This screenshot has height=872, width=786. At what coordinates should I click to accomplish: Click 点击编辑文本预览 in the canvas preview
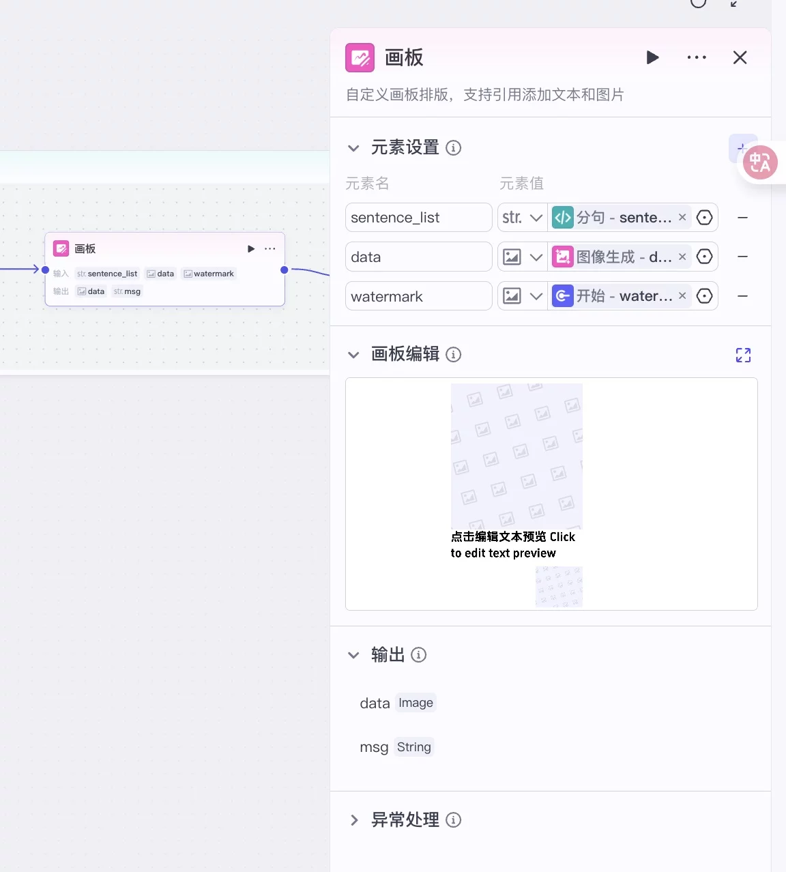[512, 544]
